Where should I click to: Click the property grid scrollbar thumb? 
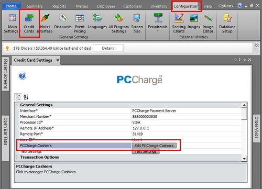[x=244, y=114]
